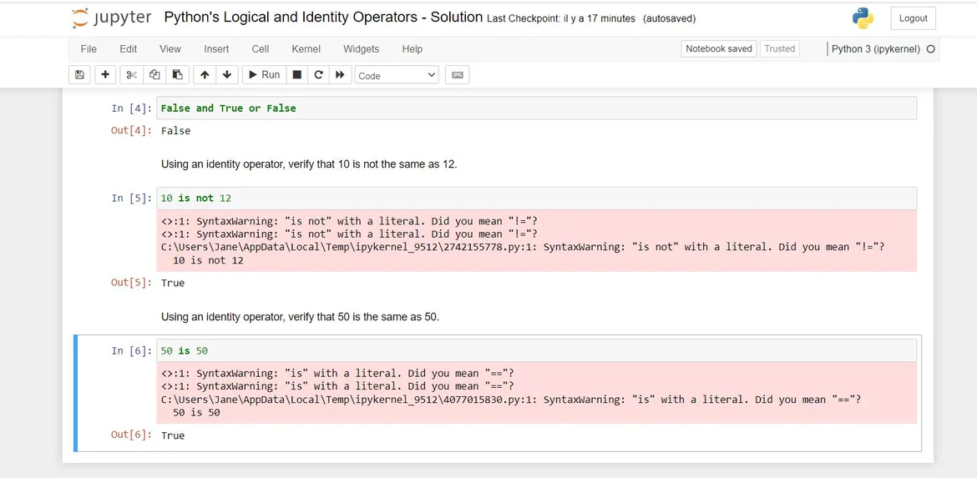This screenshot has height=478, width=977.
Task: Click the save and checkpoint icon
Action: (79, 75)
